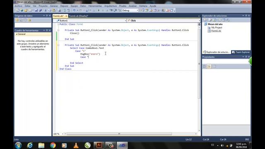Click the horizontal scrollbar of the code editor
Viewport: 265px width, 149px height.
pos(119,134)
